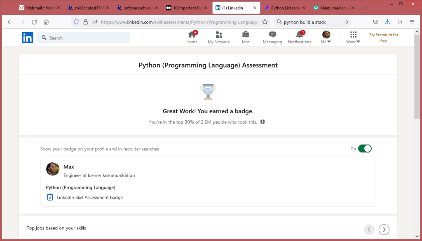Reload the current page
Image resolution: width=422 pixels, height=241 pixels.
click(34, 22)
